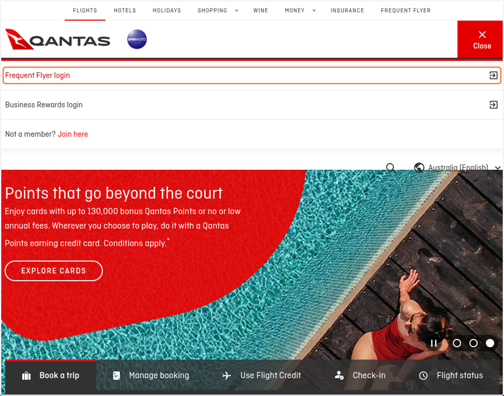Pause the hero carousel
The image size is (504, 396).
(433, 343)
